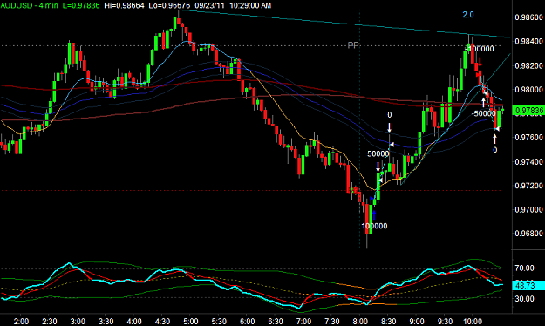Click the 3:00 time axis label

(x=78, y=321)
